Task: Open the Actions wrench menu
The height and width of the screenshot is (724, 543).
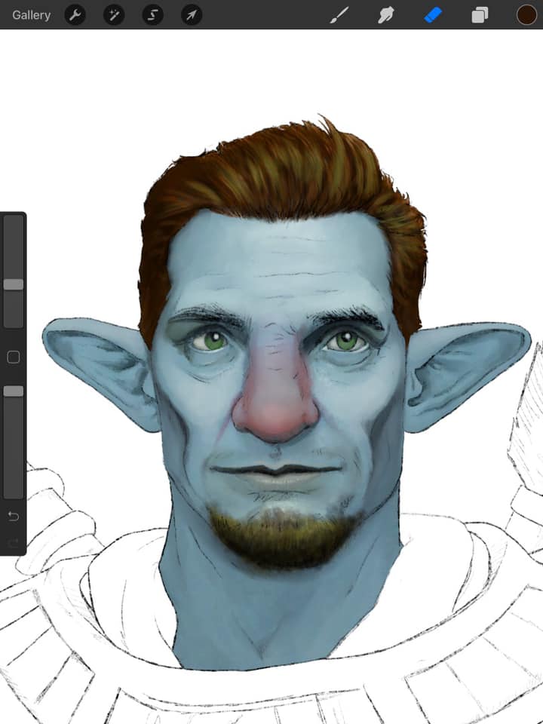Action: [x=75, y=15]
